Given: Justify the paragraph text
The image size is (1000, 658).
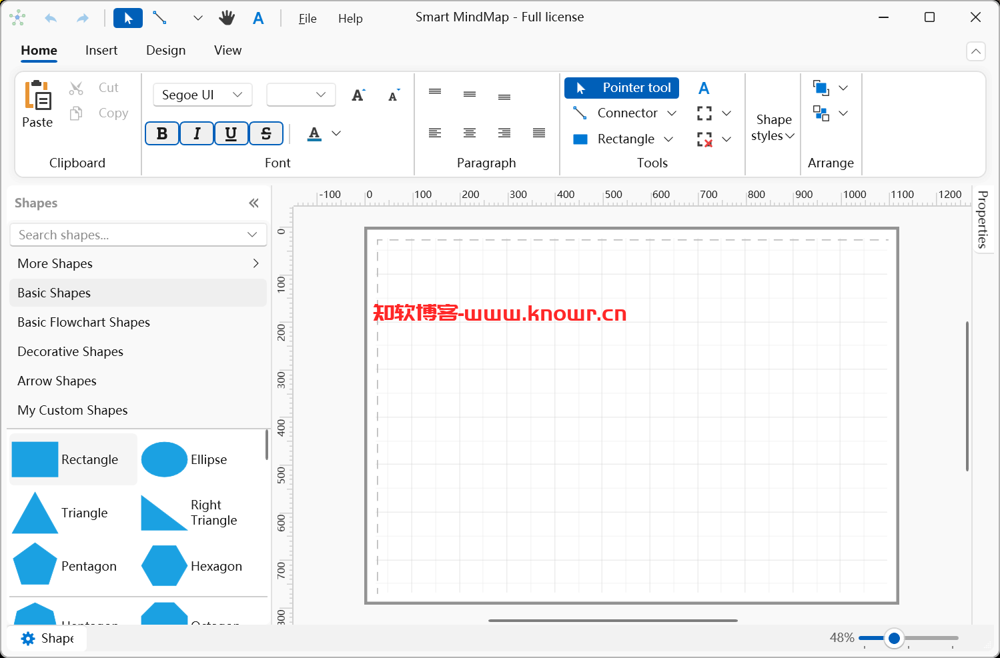Looking at the screenshot, I should [x=539, y=133].
